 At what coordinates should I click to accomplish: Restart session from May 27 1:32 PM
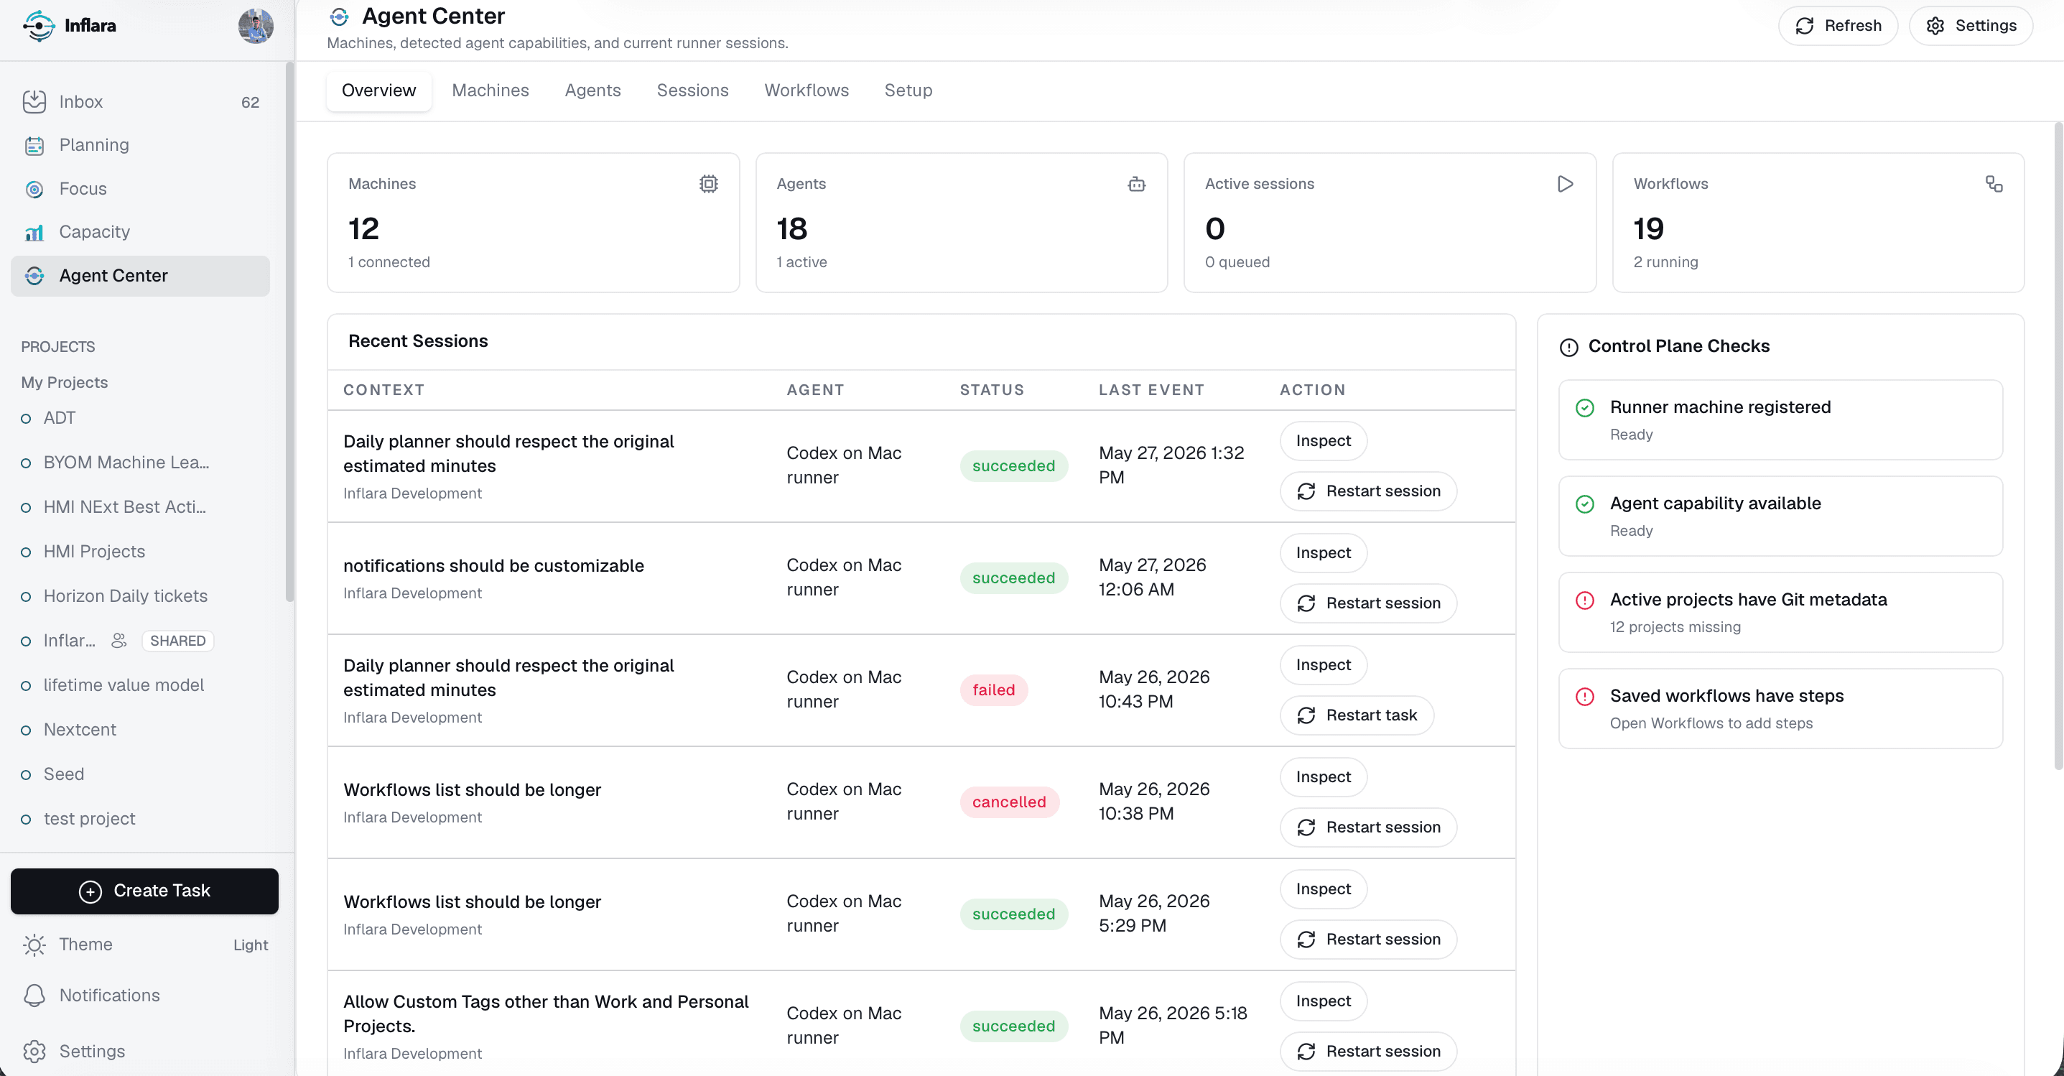pyautogui.click(x=1367, y=491)
